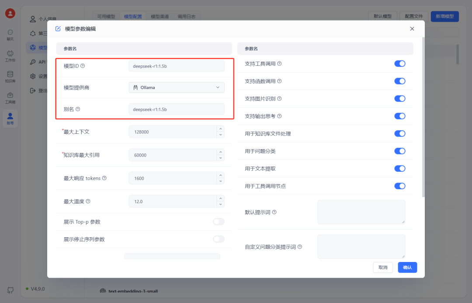This screenshot has height=303, width=472.
Task: Click the red user avatar icon
Action: click(10, 13)
